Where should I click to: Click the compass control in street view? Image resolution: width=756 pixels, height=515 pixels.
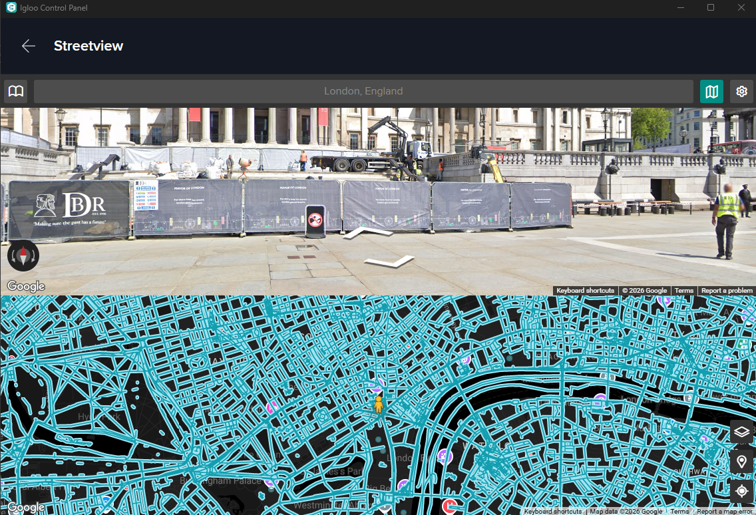pyautogui.click(x=23, y=256)
